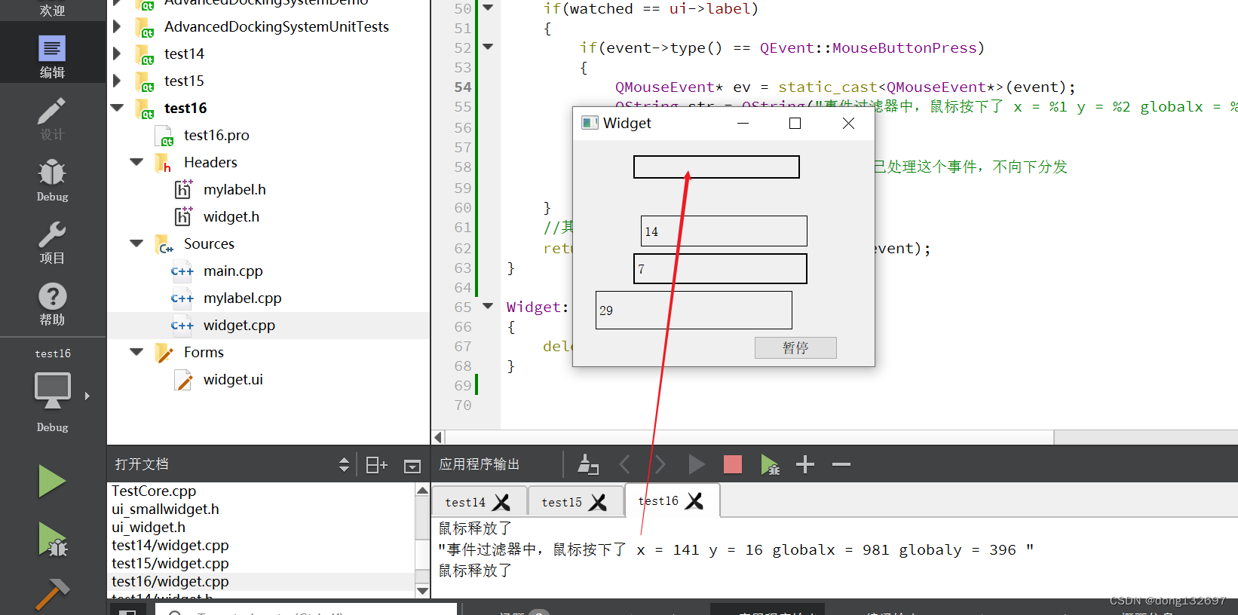Go to previous output item arrow

tap(624, 464)
